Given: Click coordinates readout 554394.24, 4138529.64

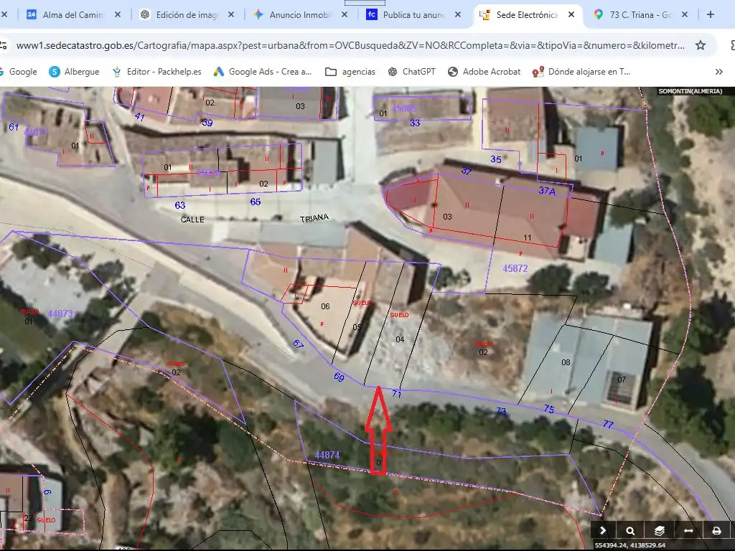Looking at the screenshot, I should coord(629,545).
